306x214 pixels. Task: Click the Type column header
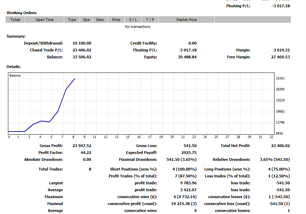click(x=72, y=20)
